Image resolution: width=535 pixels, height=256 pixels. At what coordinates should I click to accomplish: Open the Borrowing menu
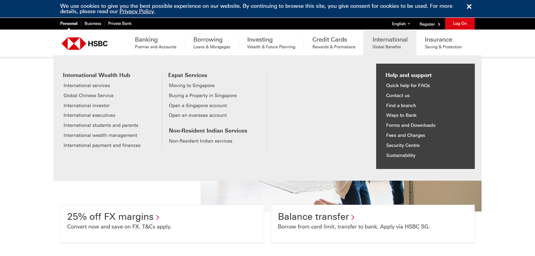point(212,43)
